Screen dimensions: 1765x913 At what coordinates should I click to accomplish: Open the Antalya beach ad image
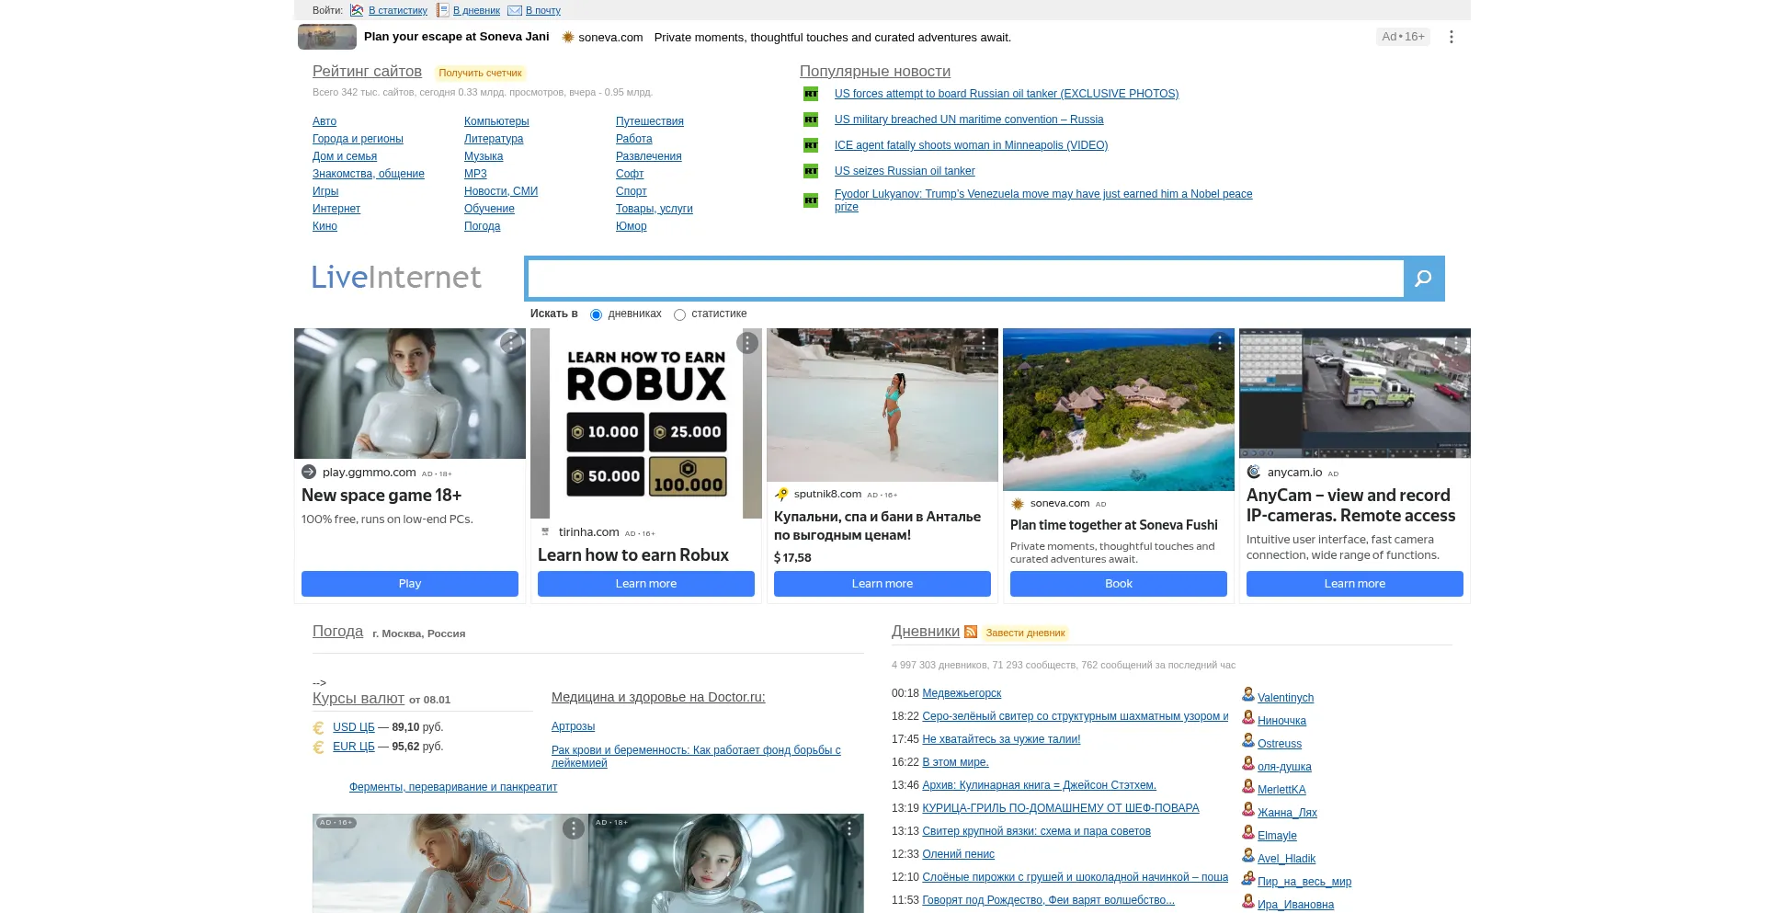tap(882, 405)
